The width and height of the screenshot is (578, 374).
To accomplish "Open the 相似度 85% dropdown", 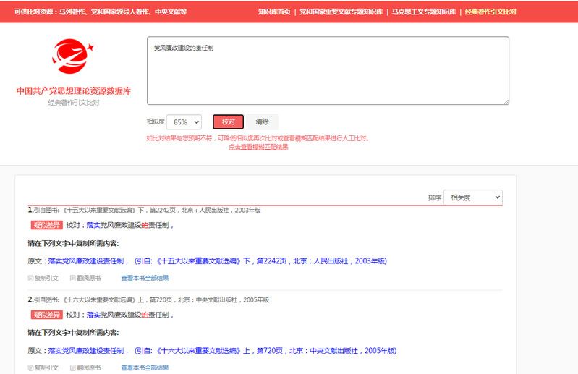I will click(x=184, y=122).
